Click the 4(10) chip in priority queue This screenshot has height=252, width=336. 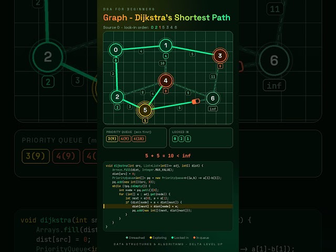pos(139,139)
